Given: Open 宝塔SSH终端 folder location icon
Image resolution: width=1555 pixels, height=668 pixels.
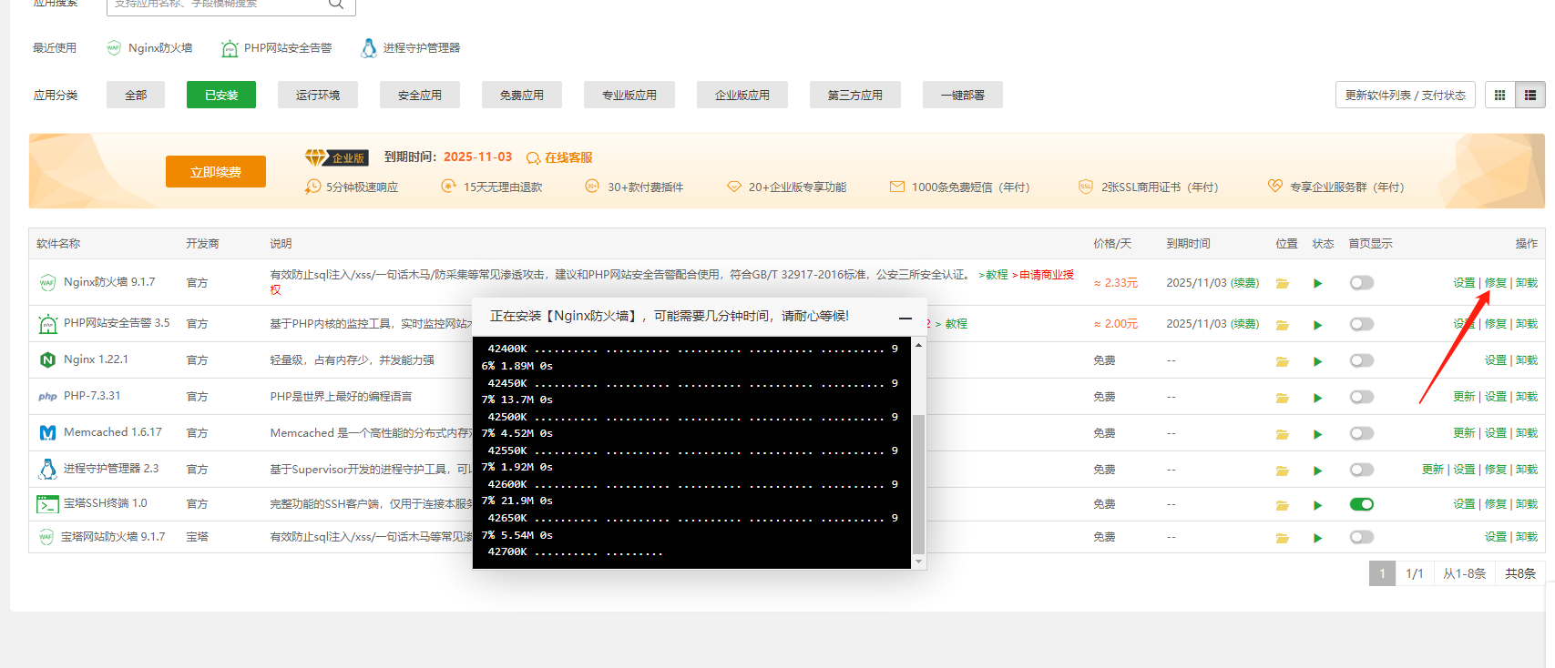Looking at the screenshot, I should pos(1282,505).
